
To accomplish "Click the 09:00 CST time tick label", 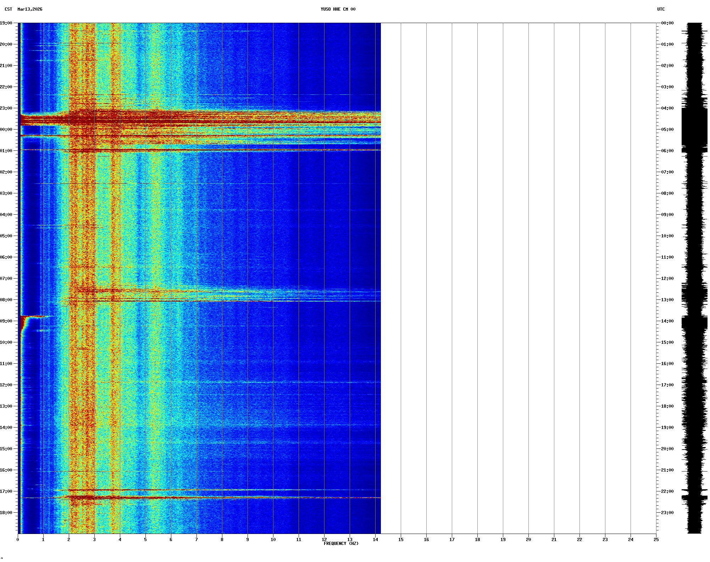I will [x=6, y=321].
